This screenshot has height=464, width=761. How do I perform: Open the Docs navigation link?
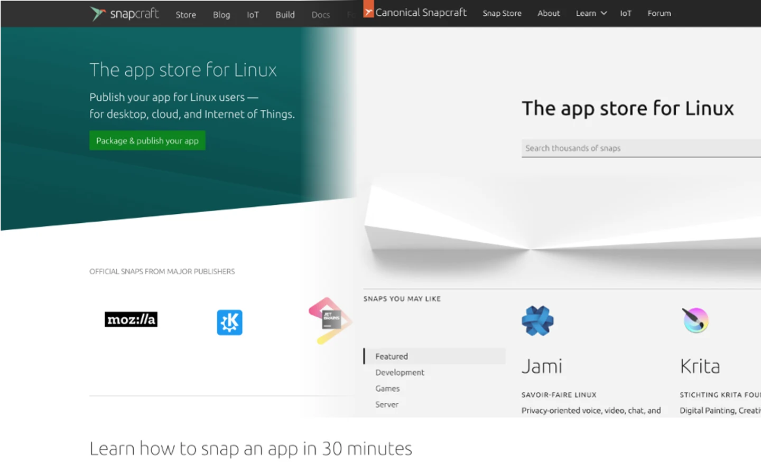click(x=320, y=15)
